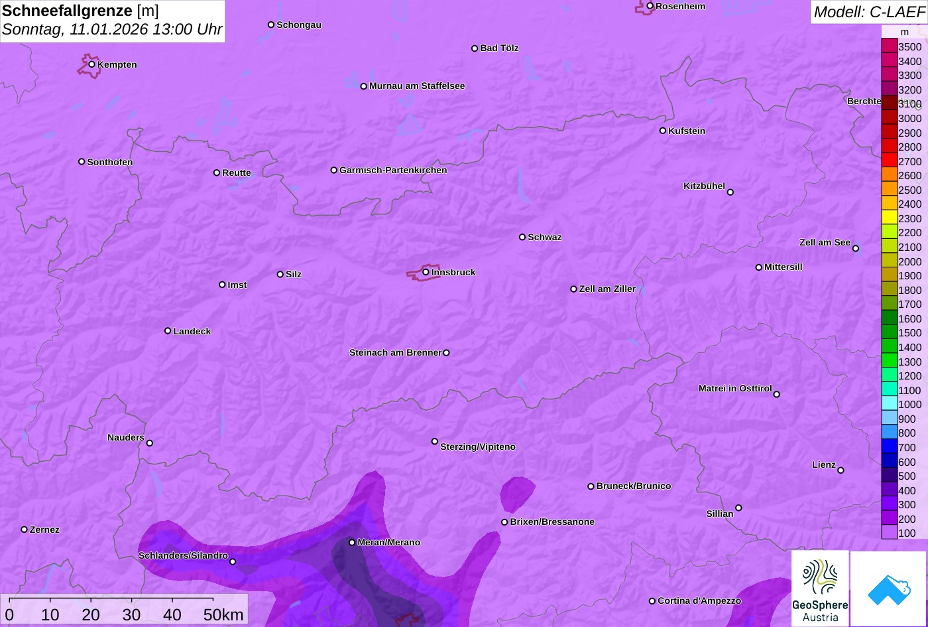
Task: Pick the 100 m legend swatch
Action: tap(889, 533)
